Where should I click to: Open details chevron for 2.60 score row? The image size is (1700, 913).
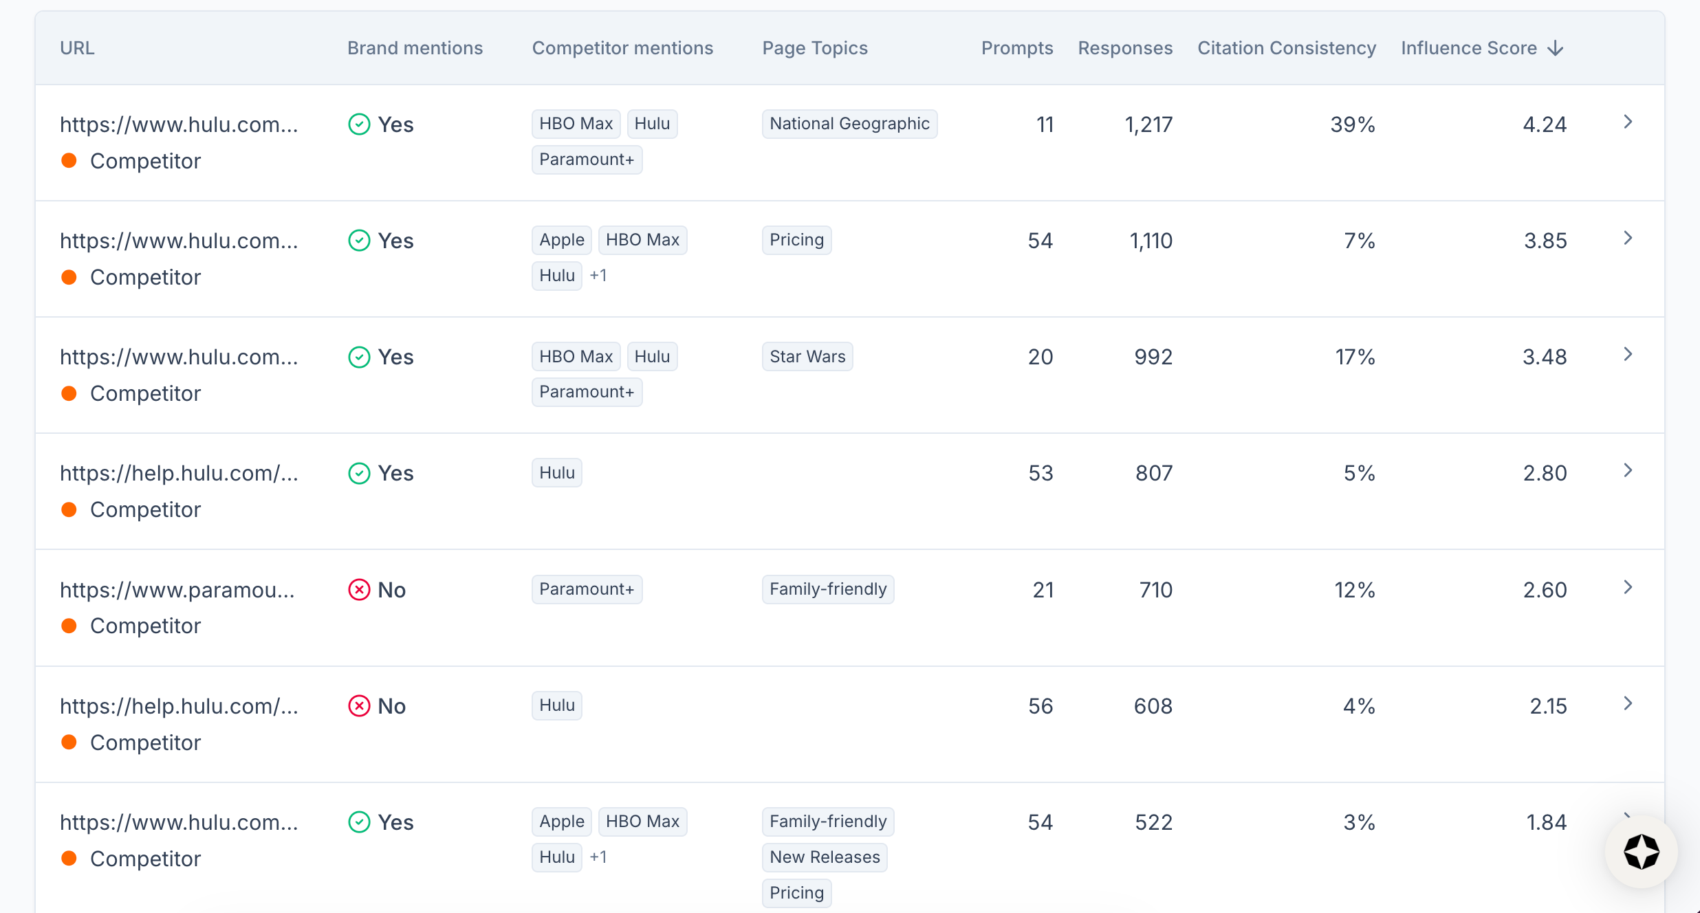pos(1627,588)
